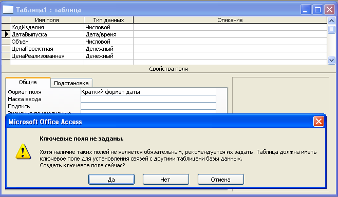Click the Формат поля value field

click(148, 92)
